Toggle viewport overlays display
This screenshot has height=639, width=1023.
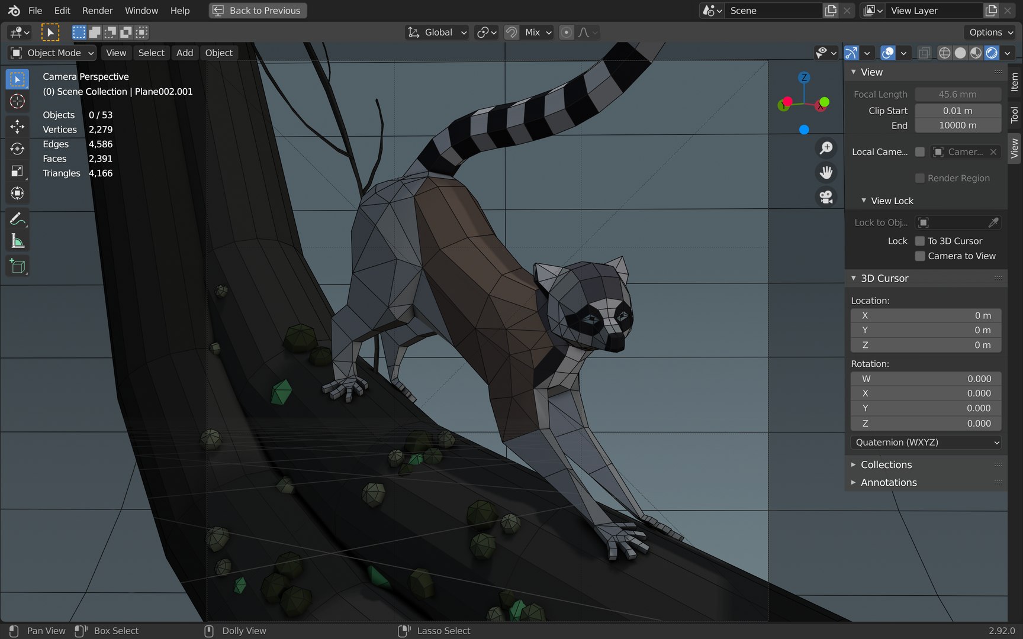pos(887,53)
